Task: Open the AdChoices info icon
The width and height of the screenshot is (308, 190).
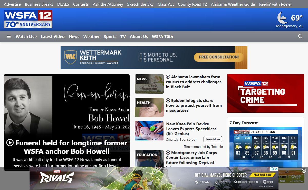Action: tap(273, 169)
